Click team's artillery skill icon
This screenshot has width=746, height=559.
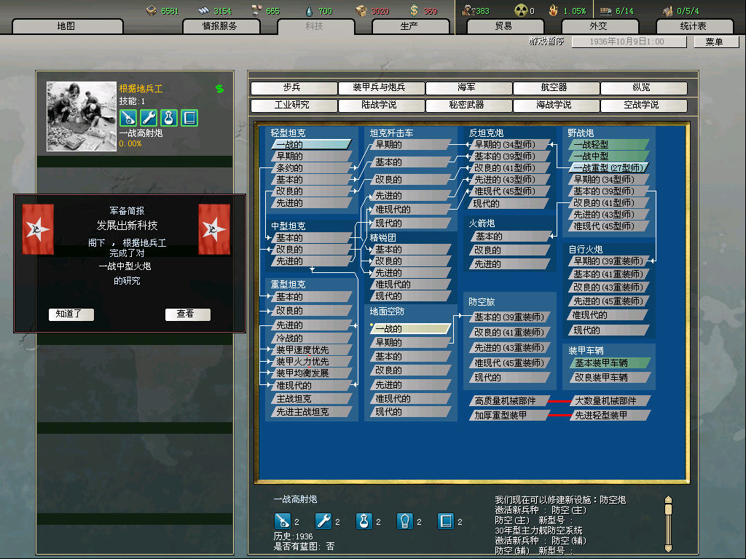click(x=128, y=118)
